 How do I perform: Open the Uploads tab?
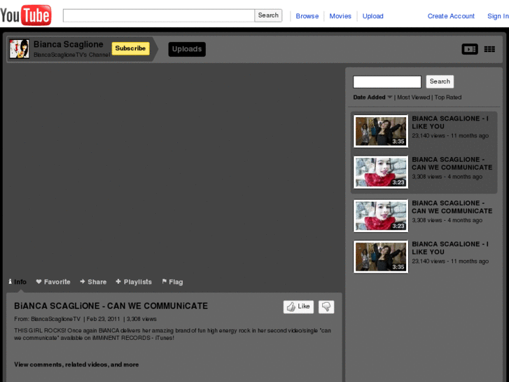pyautogui.click(x=187, y=49)
